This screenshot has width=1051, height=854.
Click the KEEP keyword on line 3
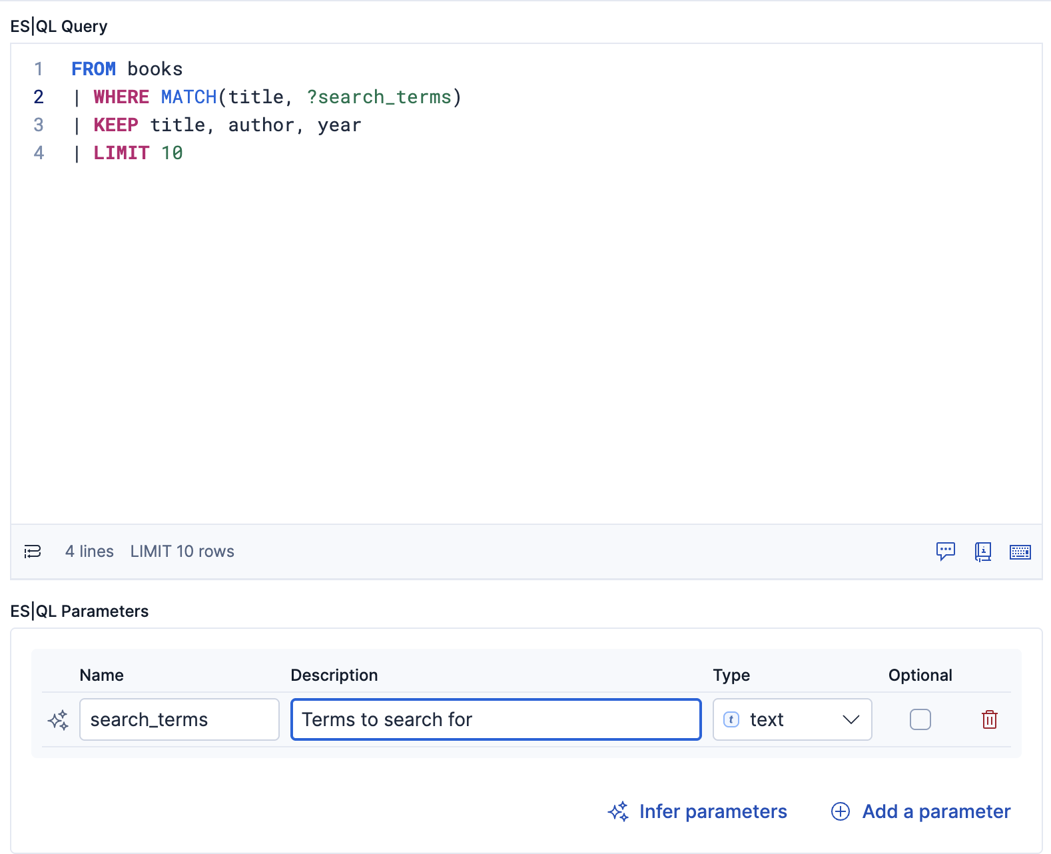pos(116,125)
